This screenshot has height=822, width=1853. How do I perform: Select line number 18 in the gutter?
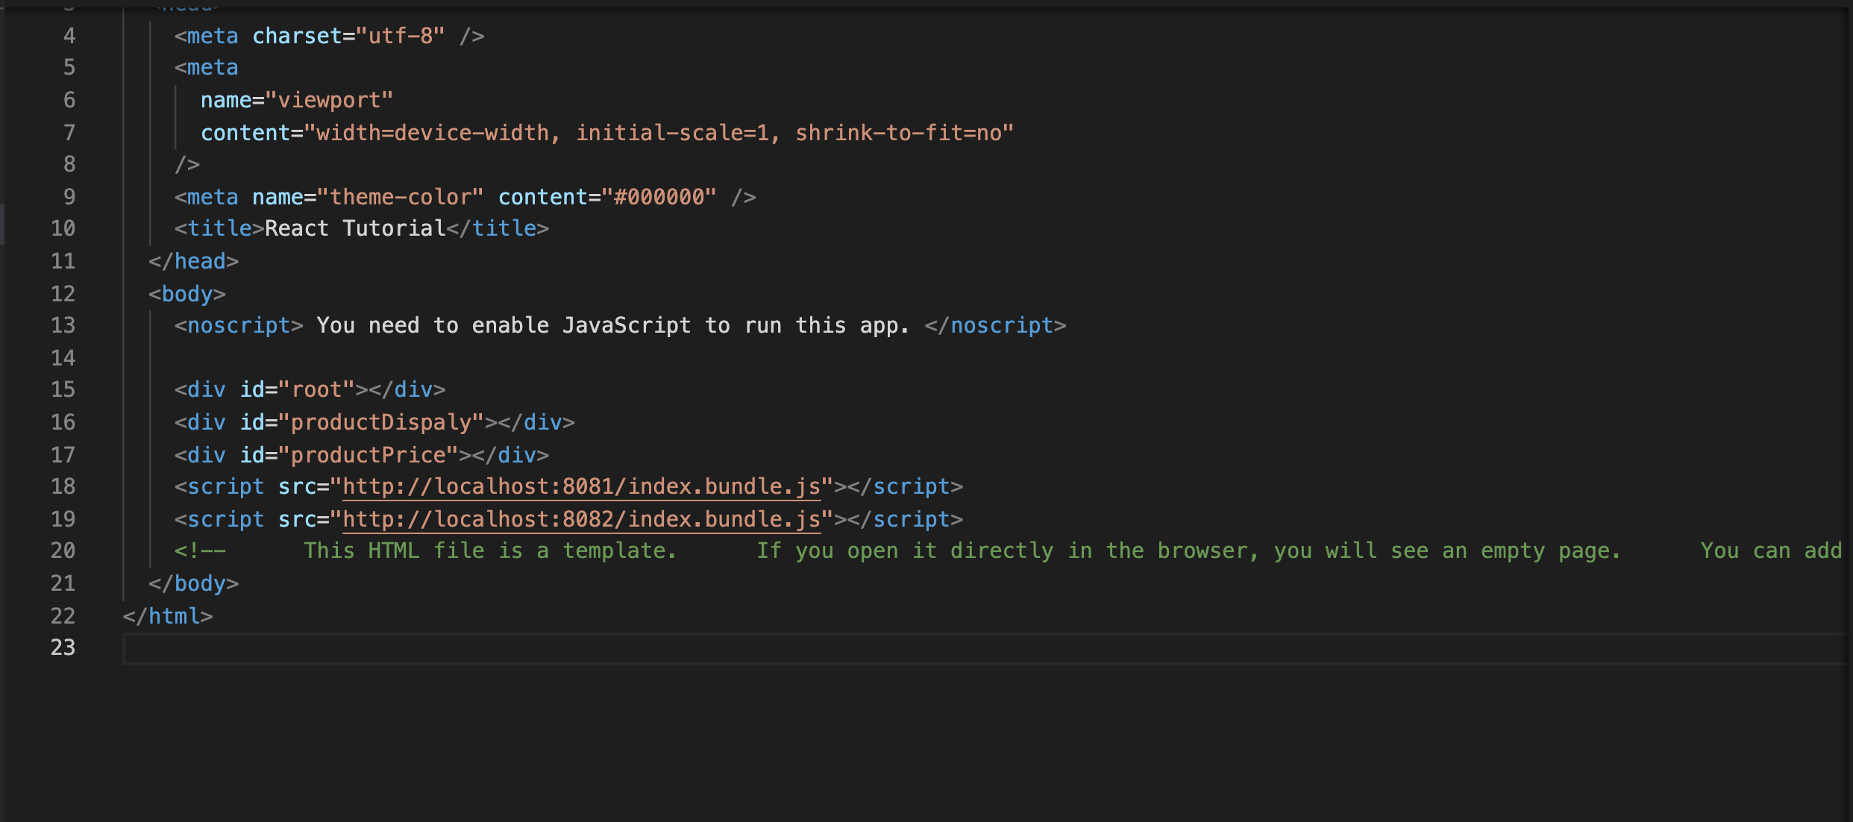click(63, 486)
